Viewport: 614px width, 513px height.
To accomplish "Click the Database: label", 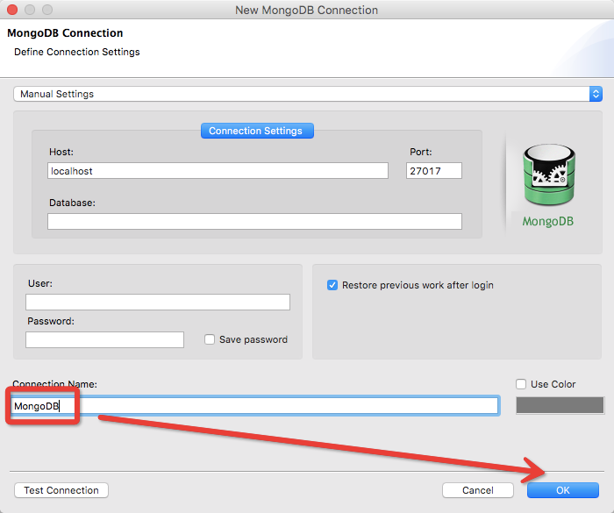I will 72,203.
